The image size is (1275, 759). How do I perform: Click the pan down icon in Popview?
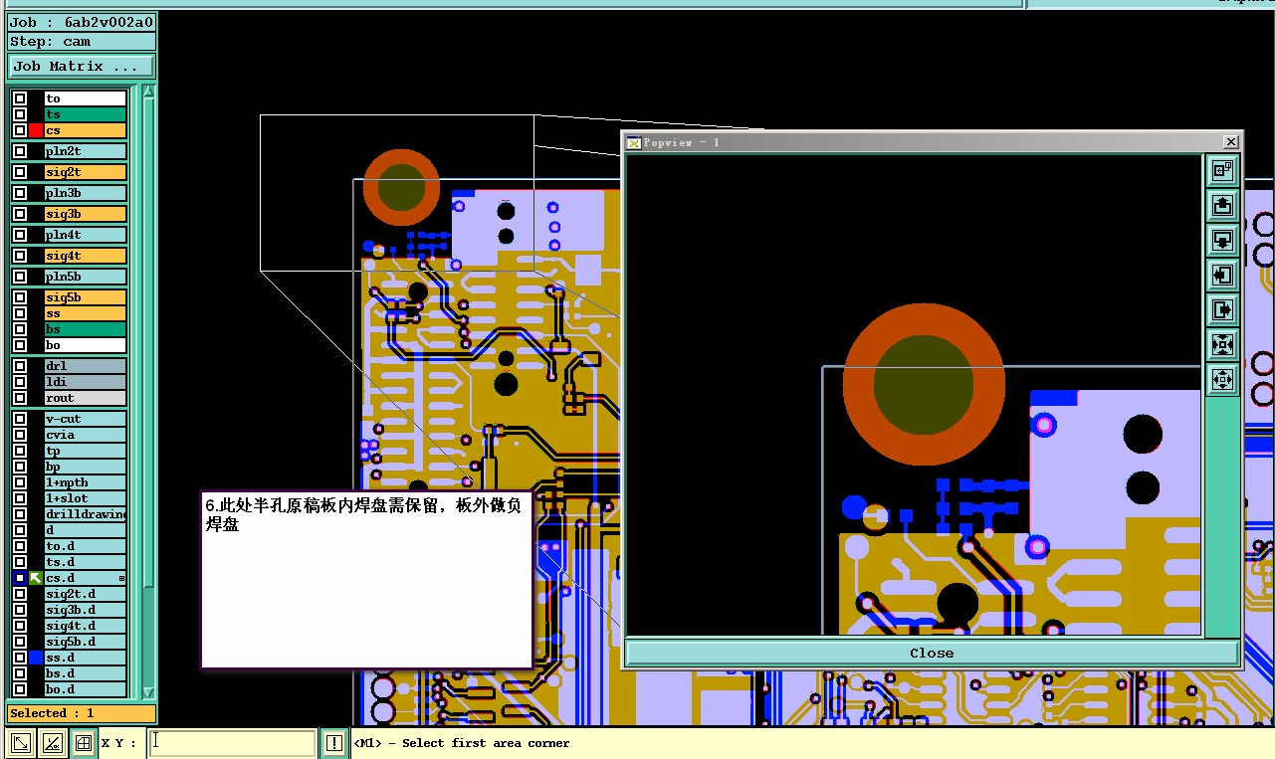pos(1222,241)
